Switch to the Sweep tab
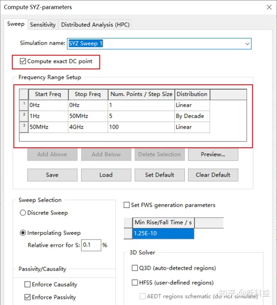The image size is (277, 305). click(16, 24)
